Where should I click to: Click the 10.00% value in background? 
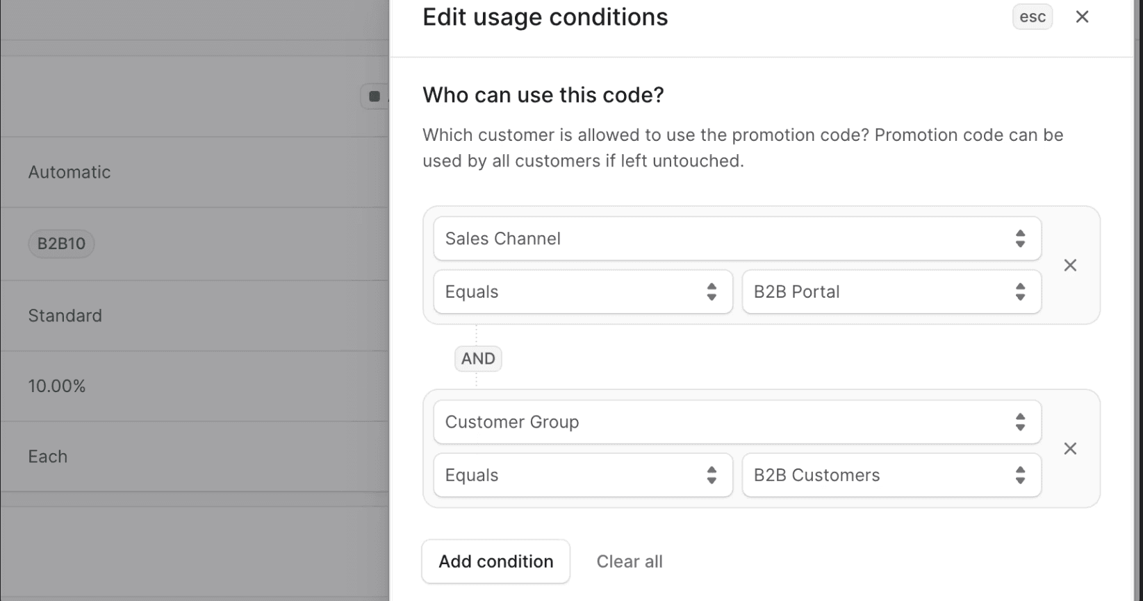(57, 387)
